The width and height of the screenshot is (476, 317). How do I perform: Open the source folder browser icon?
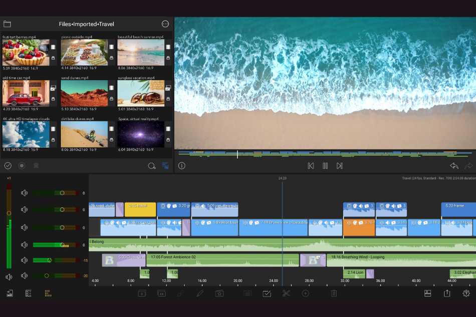tap(7, 24)
